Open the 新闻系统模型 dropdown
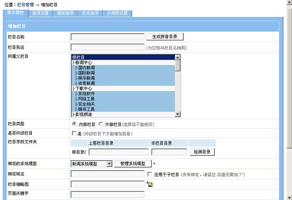292x200 pixels. coord(109,164)
